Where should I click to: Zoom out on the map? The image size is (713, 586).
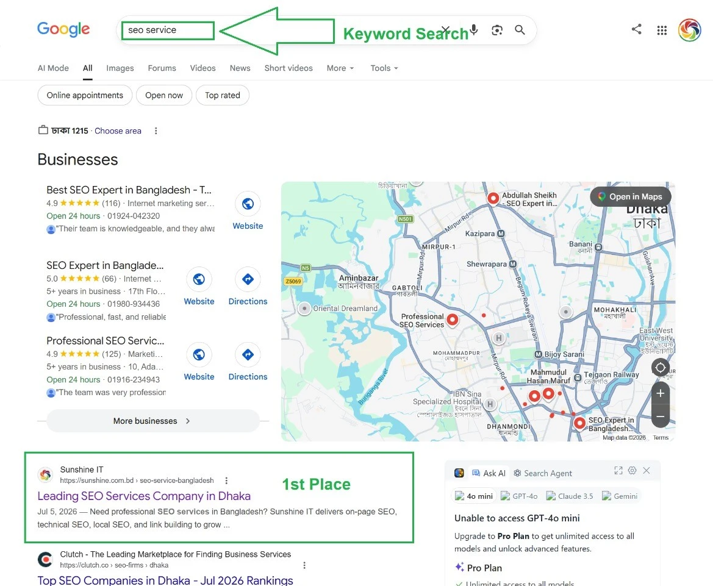(x=661, y=416)
